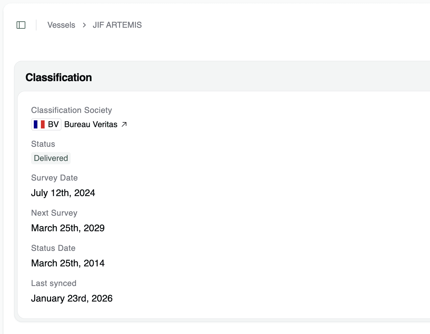
Task: Select the March 25th, 2014 date
Action: click(x=68, y=263)
